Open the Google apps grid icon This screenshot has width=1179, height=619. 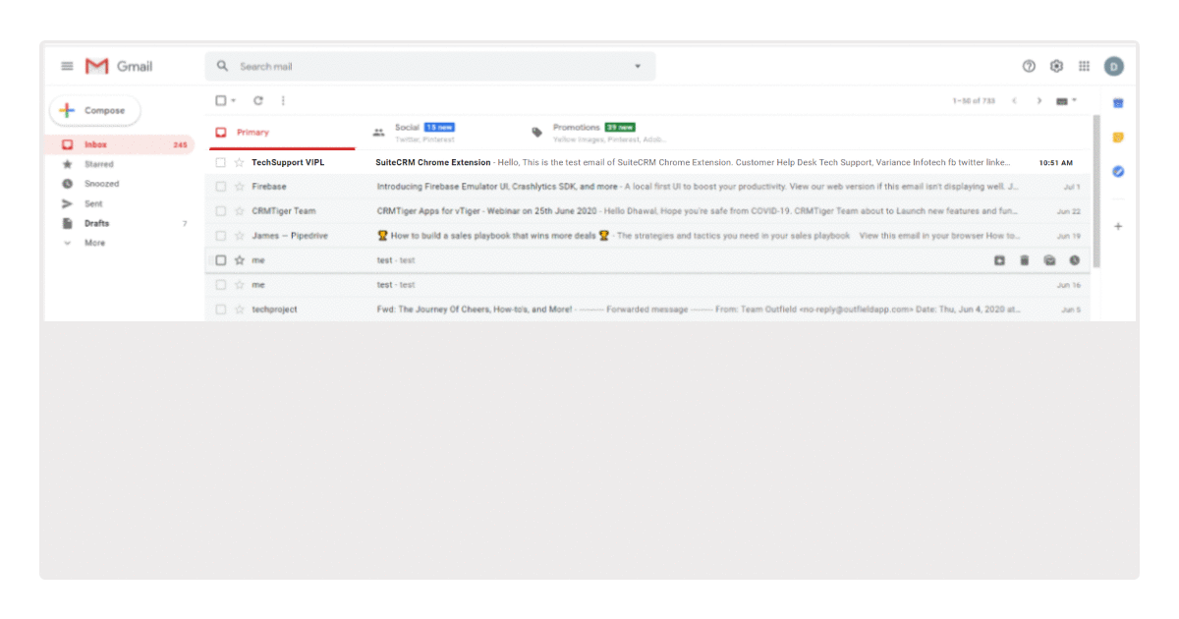(x=1084, y=66)
